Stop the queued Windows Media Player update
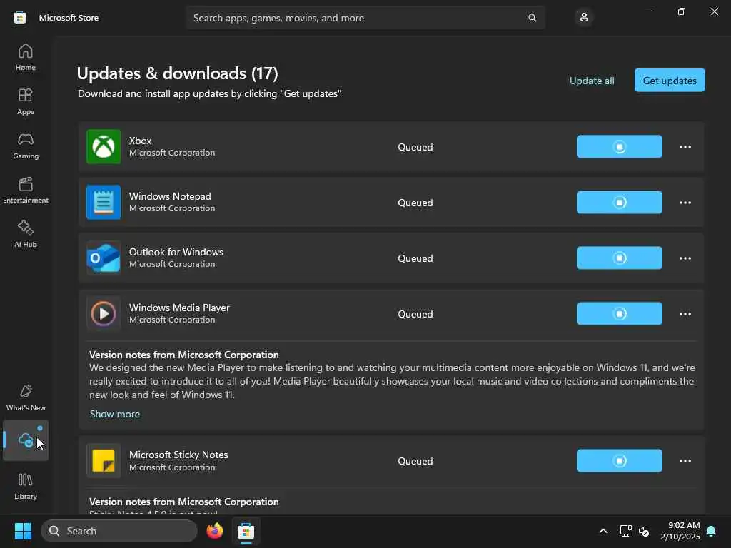 tap(619, 314)
